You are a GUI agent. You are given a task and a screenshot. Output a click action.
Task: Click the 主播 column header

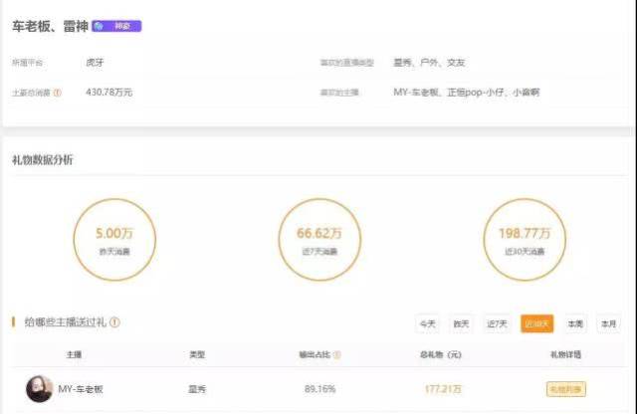pyautogui.click(x=74, y=354)
